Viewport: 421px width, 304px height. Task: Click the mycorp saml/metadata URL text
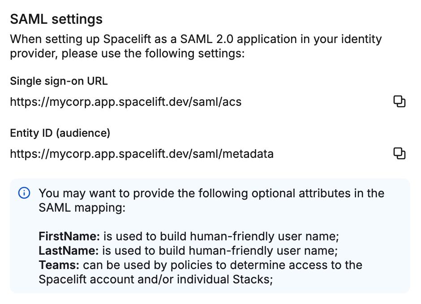click(142, 154)
